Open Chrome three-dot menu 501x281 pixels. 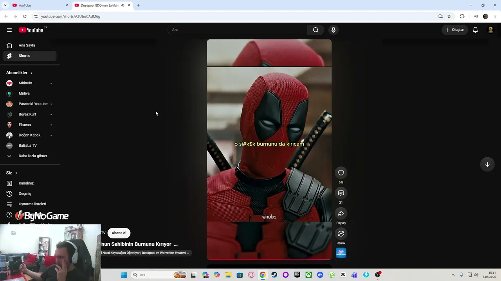click(495, 16)
